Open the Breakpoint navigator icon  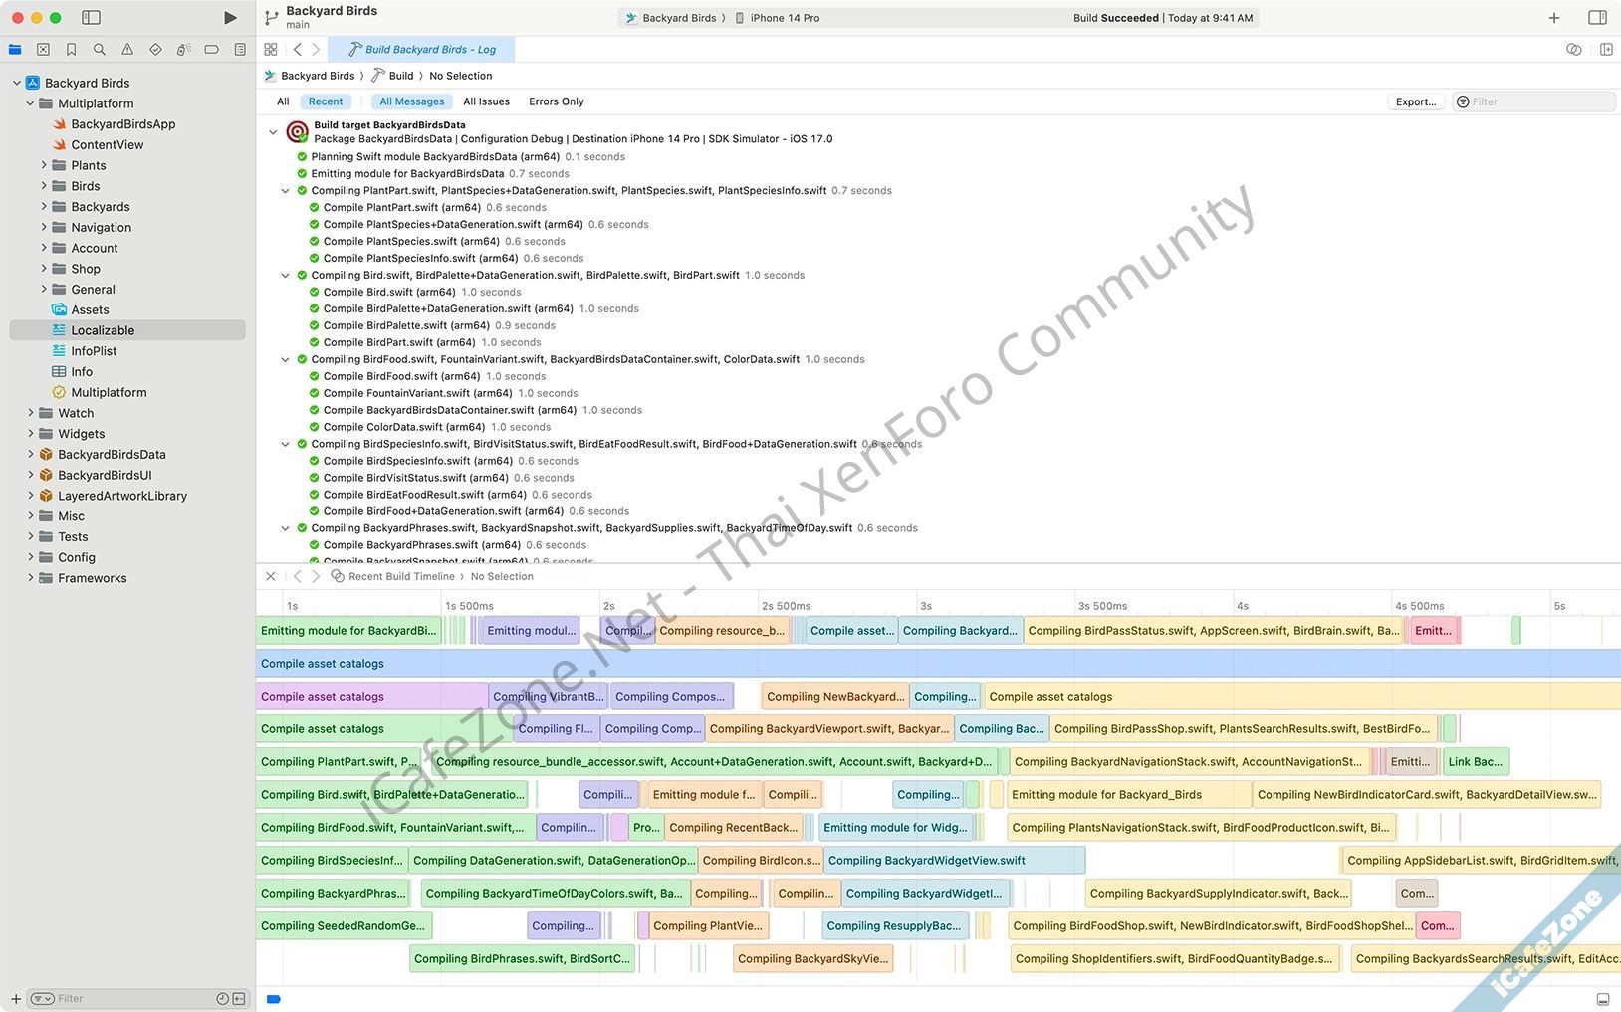click(211, 49)
